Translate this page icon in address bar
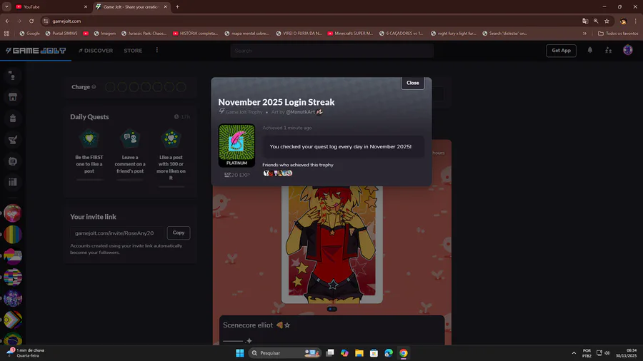643x361 pixels. 585,21
